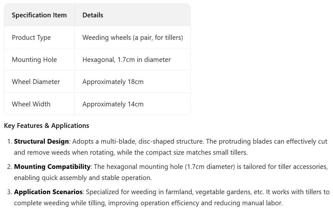Select the "Wheel Diameter" row label

click(36, 82)
